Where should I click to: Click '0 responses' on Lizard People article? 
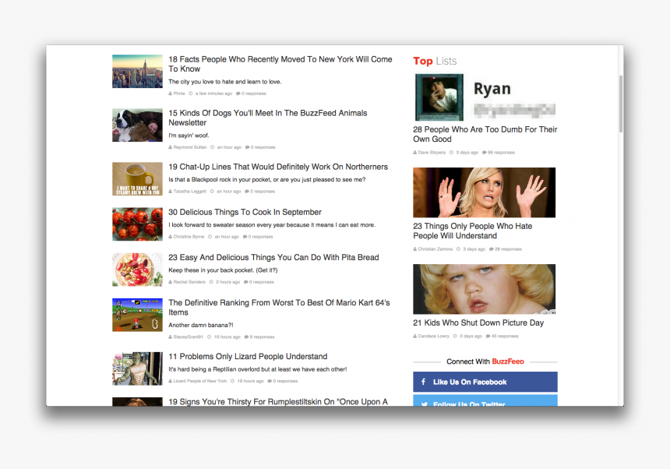[285, 381]
